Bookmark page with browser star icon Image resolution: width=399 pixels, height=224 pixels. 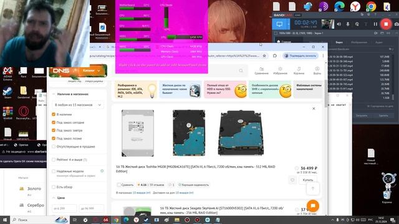264,55
